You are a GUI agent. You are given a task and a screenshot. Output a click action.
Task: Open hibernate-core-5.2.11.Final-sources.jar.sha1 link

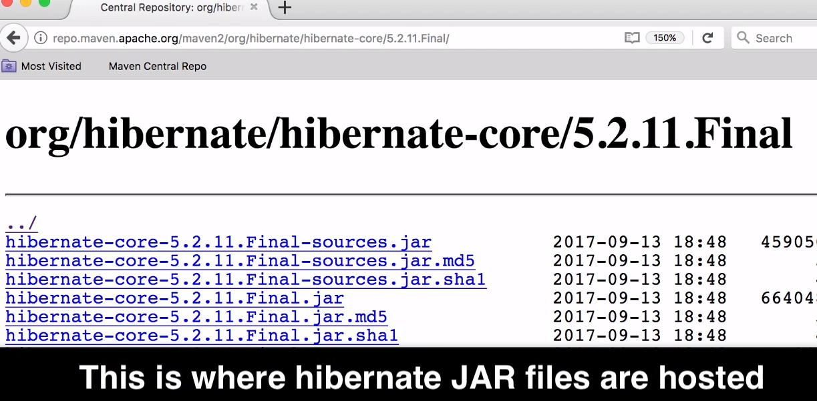click(x=246, y=280)
